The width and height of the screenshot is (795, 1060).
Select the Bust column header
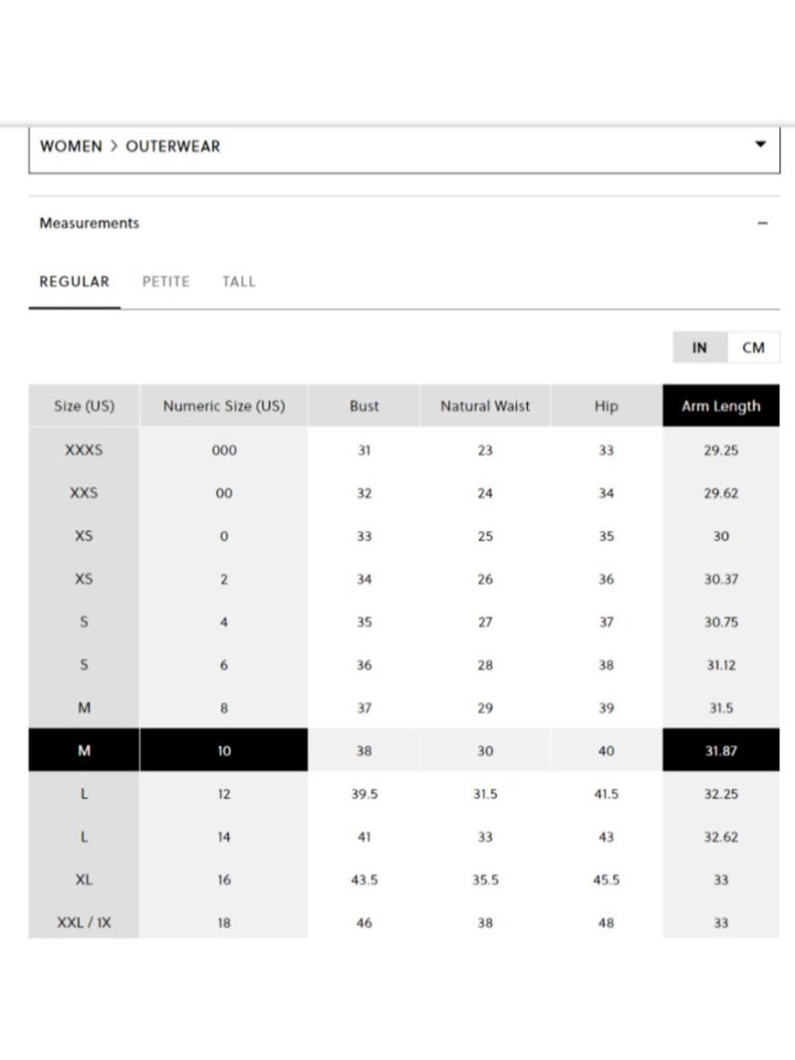(x=364, y=406)
